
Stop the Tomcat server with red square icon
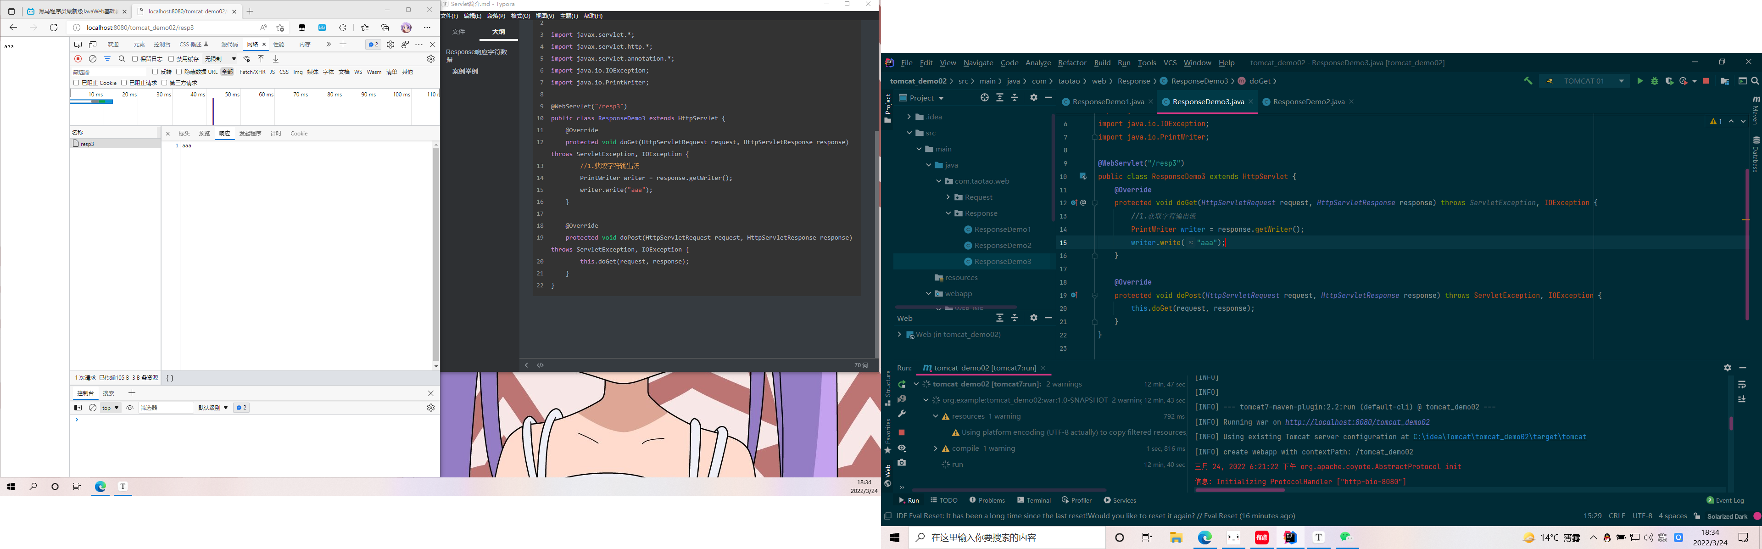[x=1706, y=81]
